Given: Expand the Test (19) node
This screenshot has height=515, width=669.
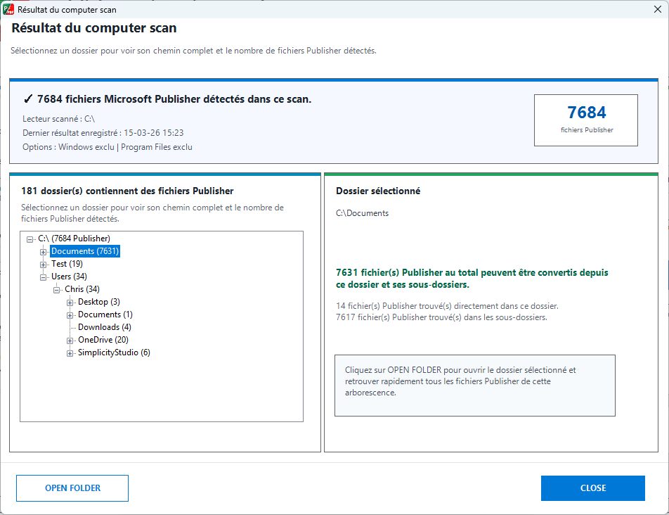Looking at the screenshot, I should click(43, 265).
